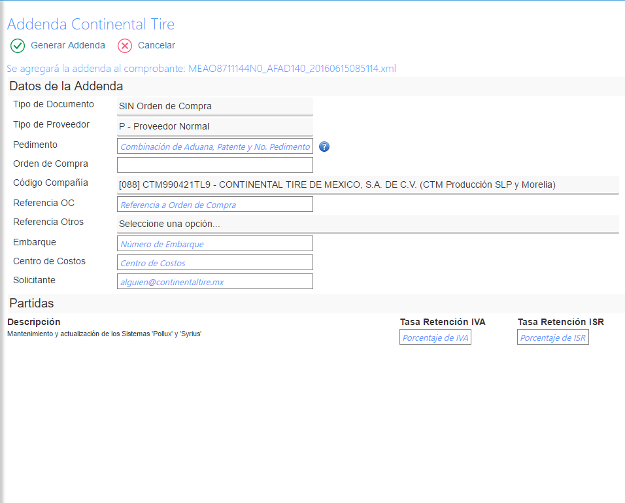
Task: Click the Referencia Otros label
Action: pos(48,222)
